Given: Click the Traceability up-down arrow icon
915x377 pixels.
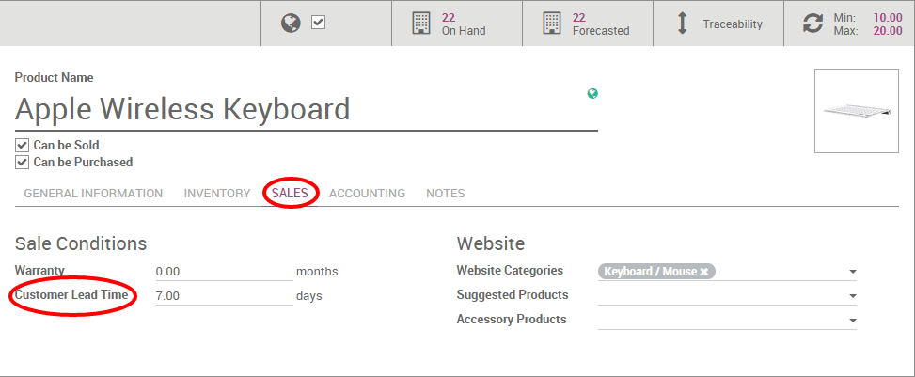Looking at the screenshot, I should click(684, 24).
